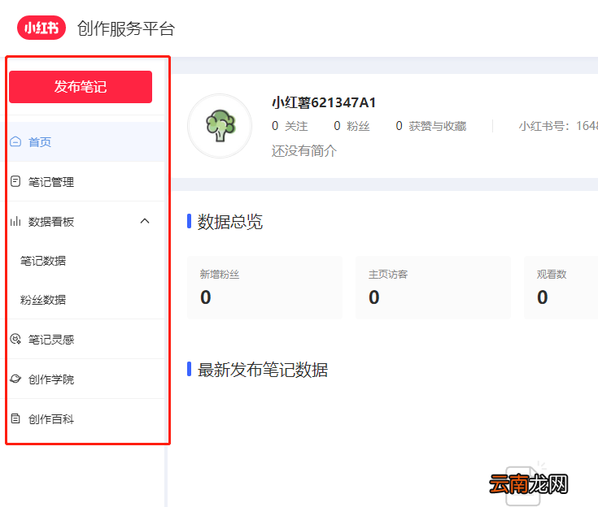Click the 小红书号 ID text
The width and height of the screenshot is (598, 507).
558,126
